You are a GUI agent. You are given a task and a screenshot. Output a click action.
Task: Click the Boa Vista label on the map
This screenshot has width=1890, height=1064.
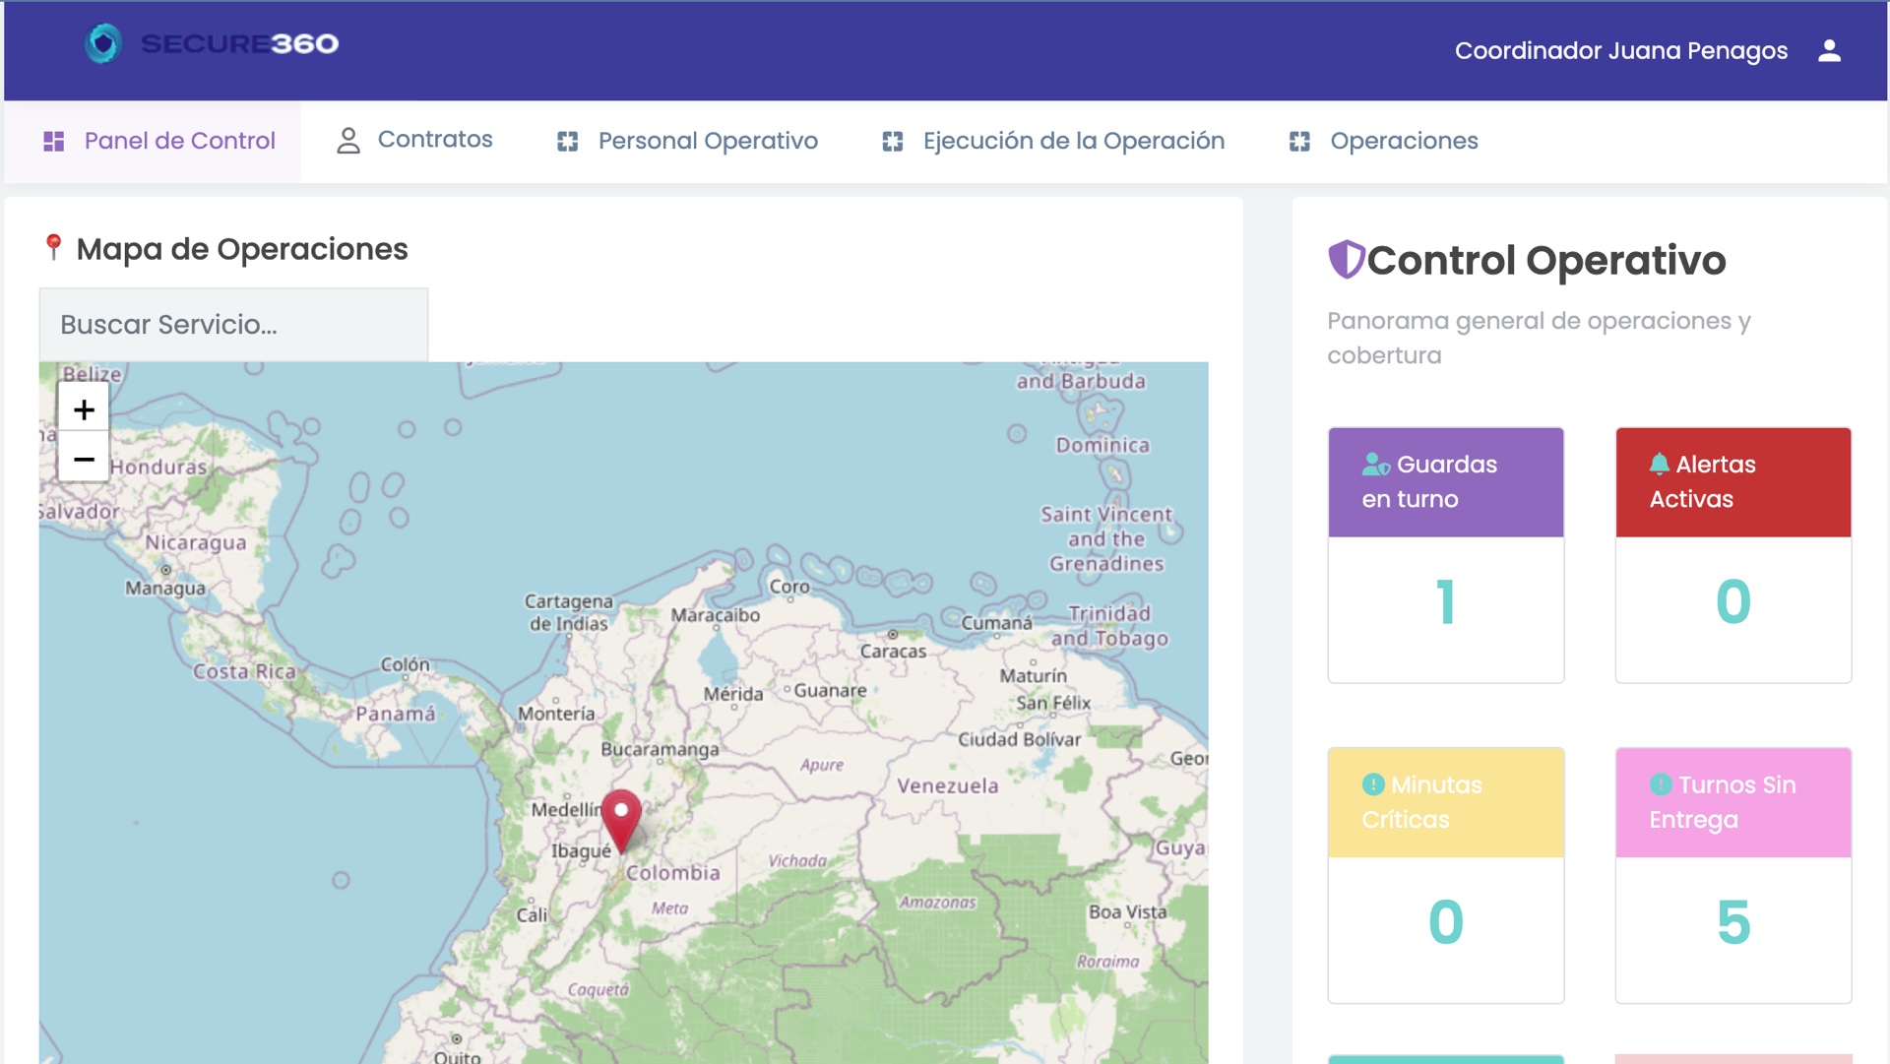coord(1127,911)
